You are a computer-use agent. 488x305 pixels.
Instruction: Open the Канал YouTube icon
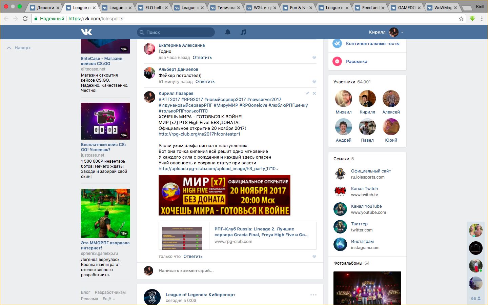[340, 209]
